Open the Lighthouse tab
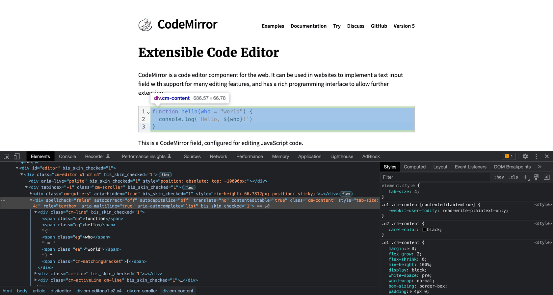The image size is (553, 295). point(342,156)
